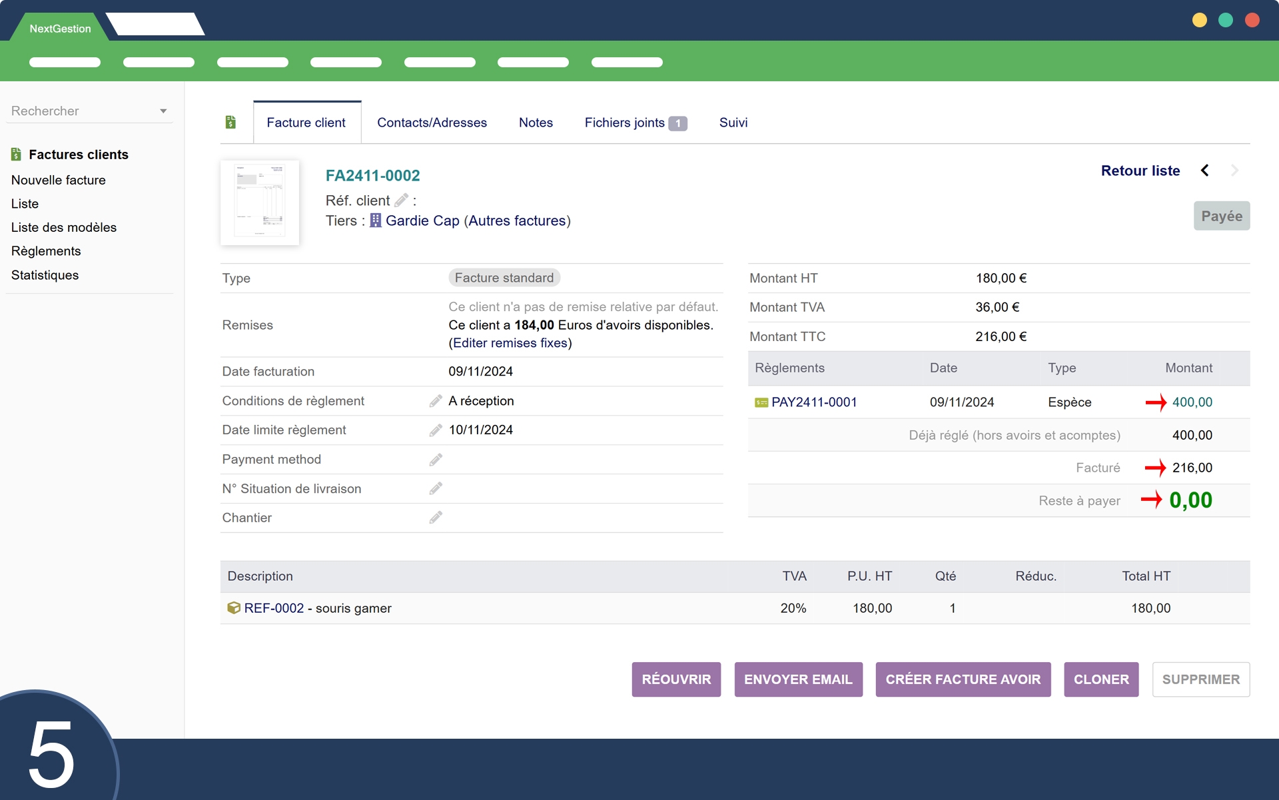
Task: Click CRÉER FACTURE AVOIR button
Action: coord(963,679)
